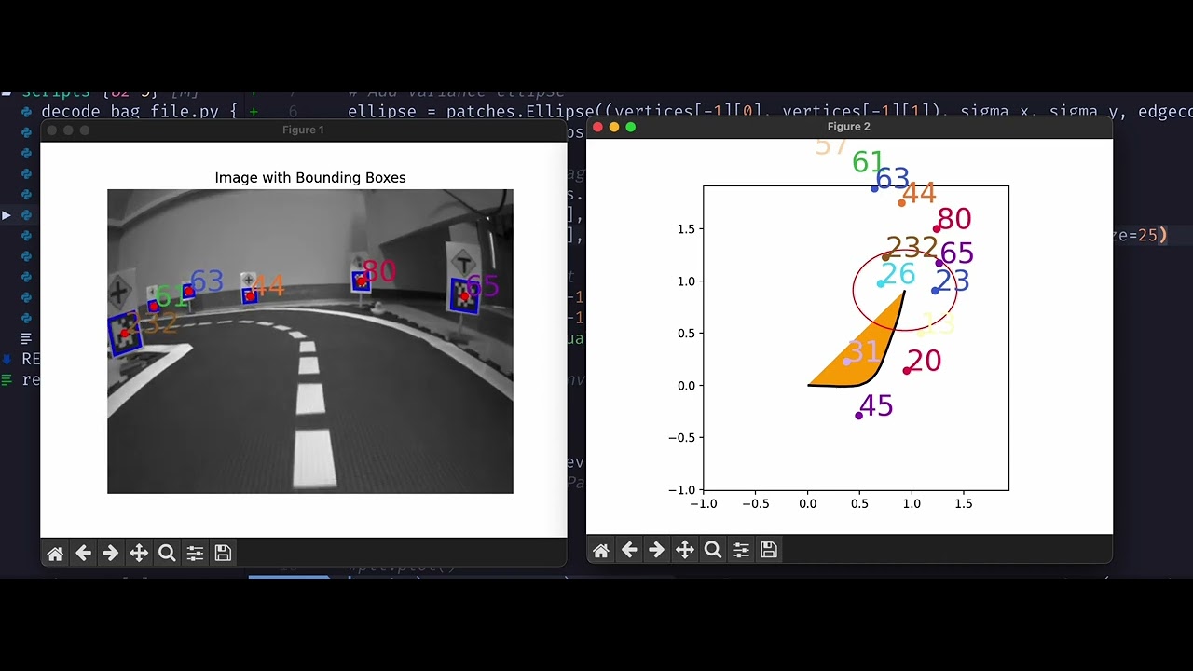Screen dimensions: 1193x671
Task: Click the pink label 80 in Figure 1 image
Action: [x=379, y=271]
